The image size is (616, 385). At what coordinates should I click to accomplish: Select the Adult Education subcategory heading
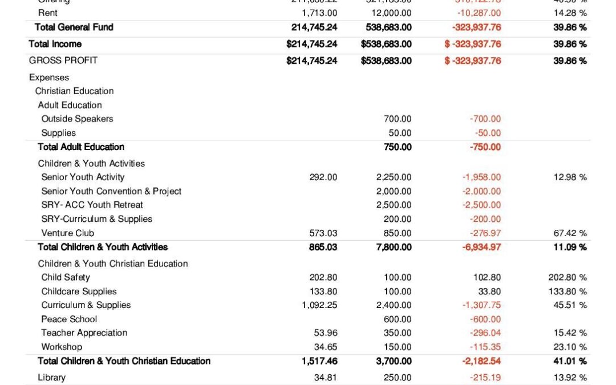pyautogui.click(x=70, y=105)
